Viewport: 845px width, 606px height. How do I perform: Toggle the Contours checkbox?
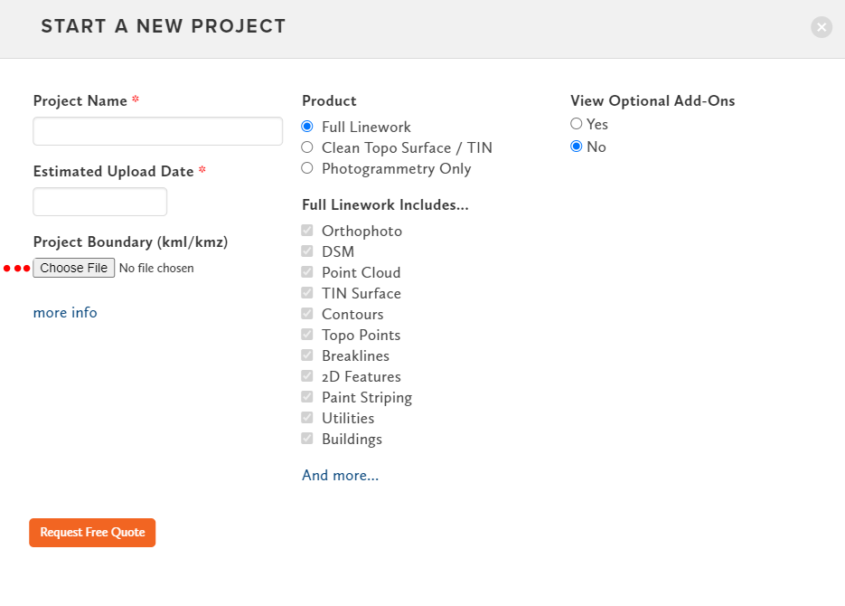307,314
